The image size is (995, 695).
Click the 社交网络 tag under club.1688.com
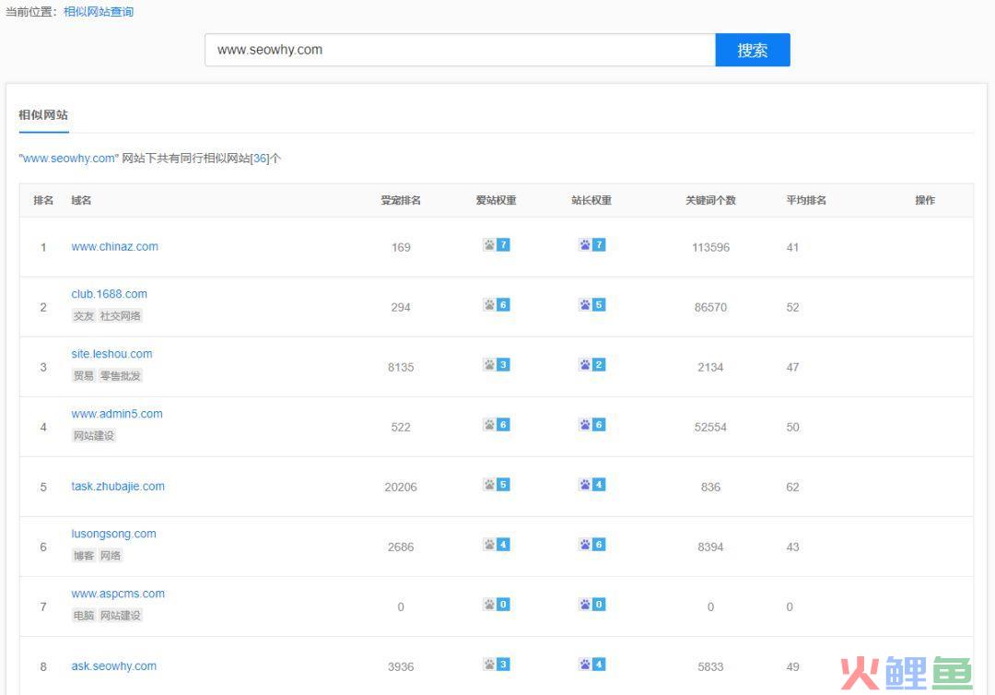click(121, 315)
